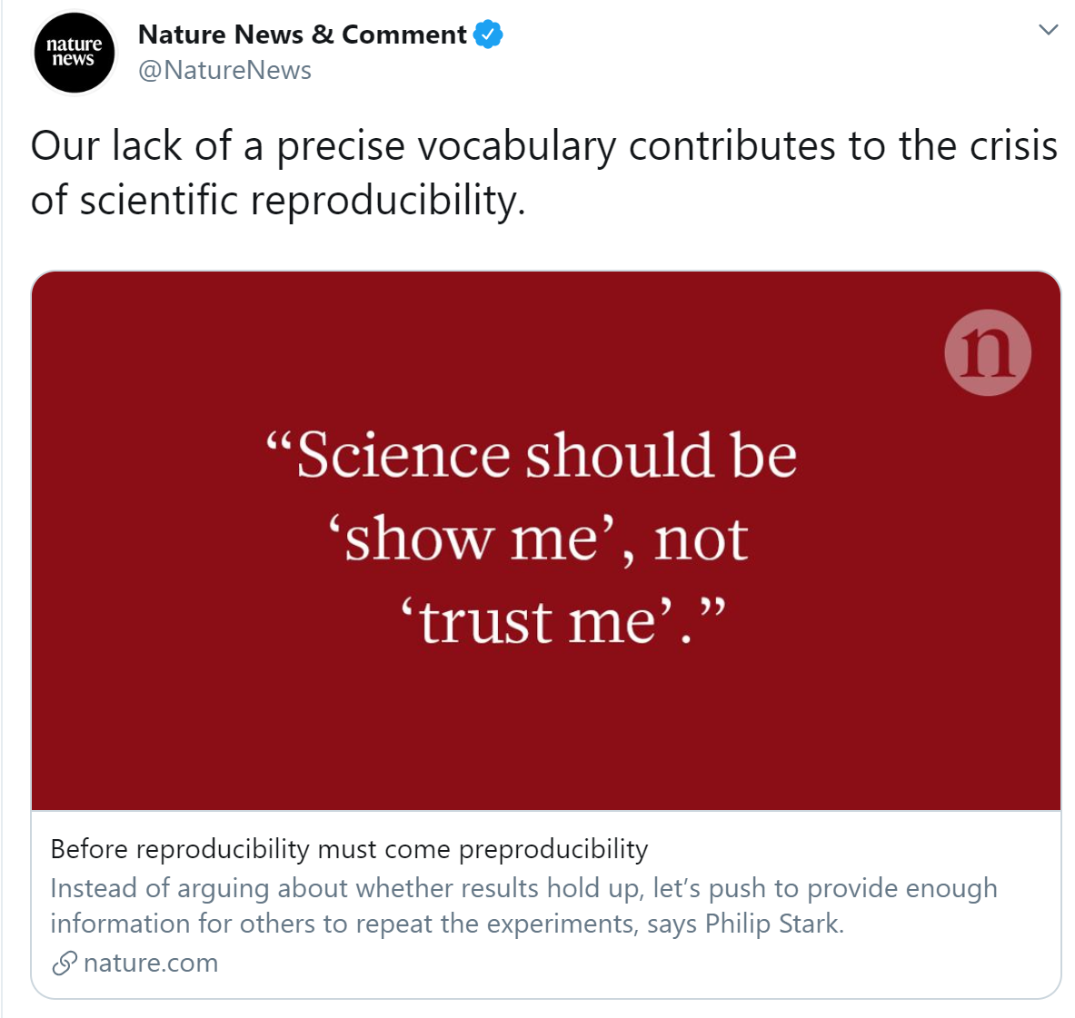Viewport: 1075px width, 1018px height.
Task: Click the blue verified badge
Action: coord(488,35)
